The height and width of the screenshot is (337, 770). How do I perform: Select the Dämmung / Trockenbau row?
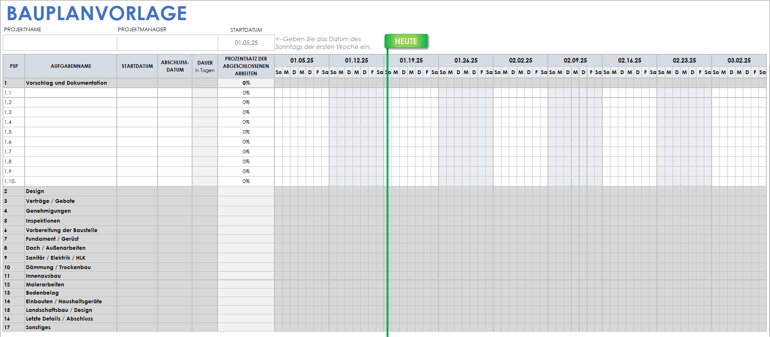click(x=385, y=267)
